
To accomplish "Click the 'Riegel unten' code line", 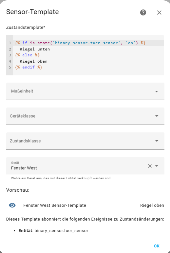I will pos(35,49).
